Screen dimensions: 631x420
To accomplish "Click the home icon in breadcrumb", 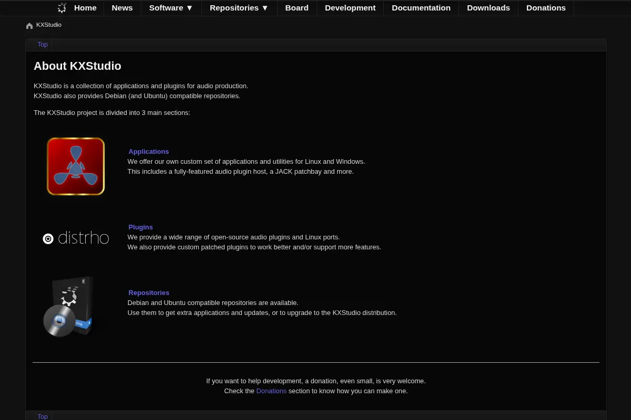I will click(x=29, y=26).
